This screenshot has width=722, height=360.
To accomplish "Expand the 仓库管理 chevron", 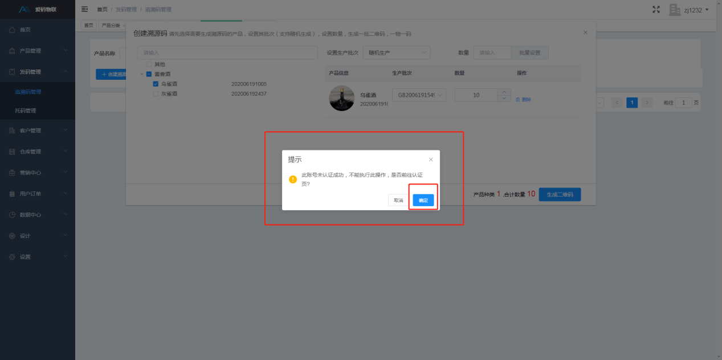I will [66, 151].
